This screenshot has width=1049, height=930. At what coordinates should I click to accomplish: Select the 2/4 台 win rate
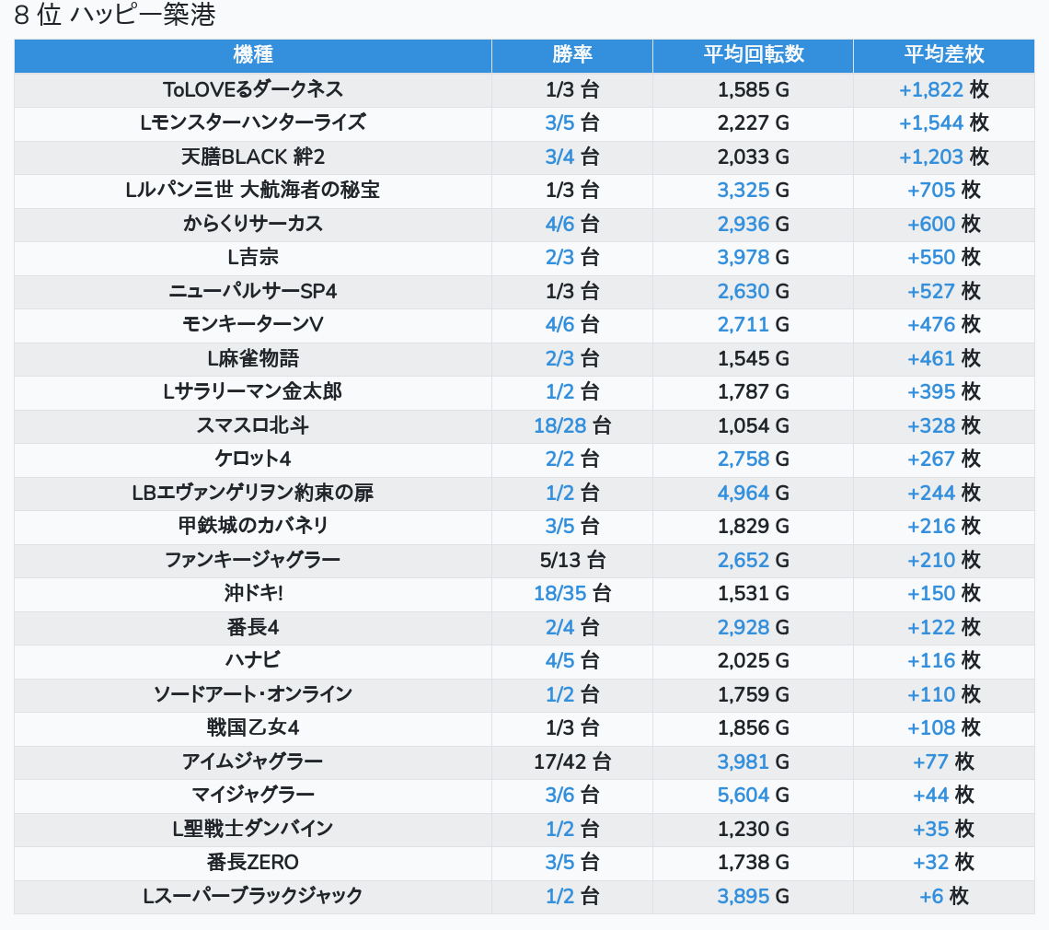click(x=572, y=627)
